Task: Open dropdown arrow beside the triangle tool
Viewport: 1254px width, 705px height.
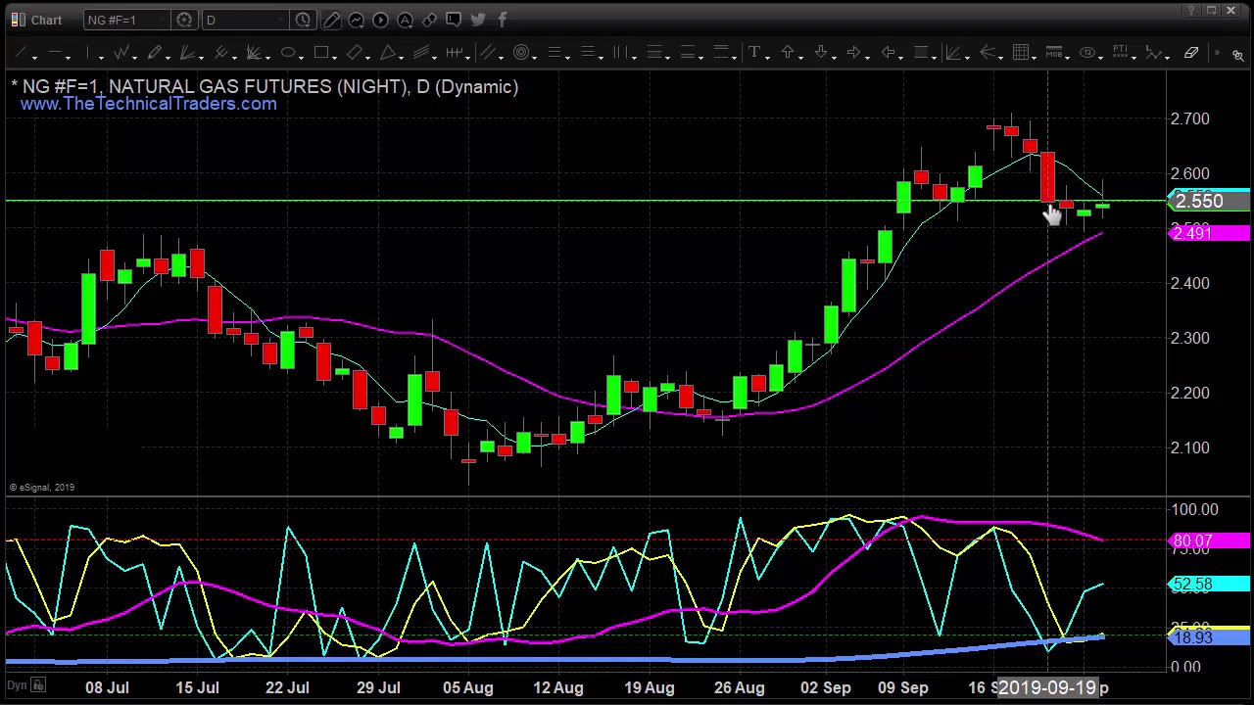Action: tap(401, 58)
